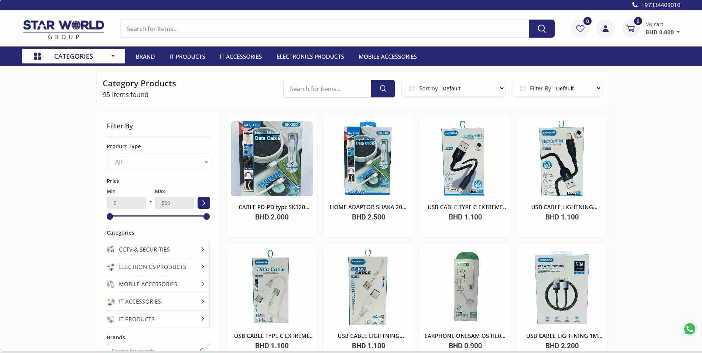Open the Product Type dropdown
This screenshot has width=702, height=353.
point(158,162)
